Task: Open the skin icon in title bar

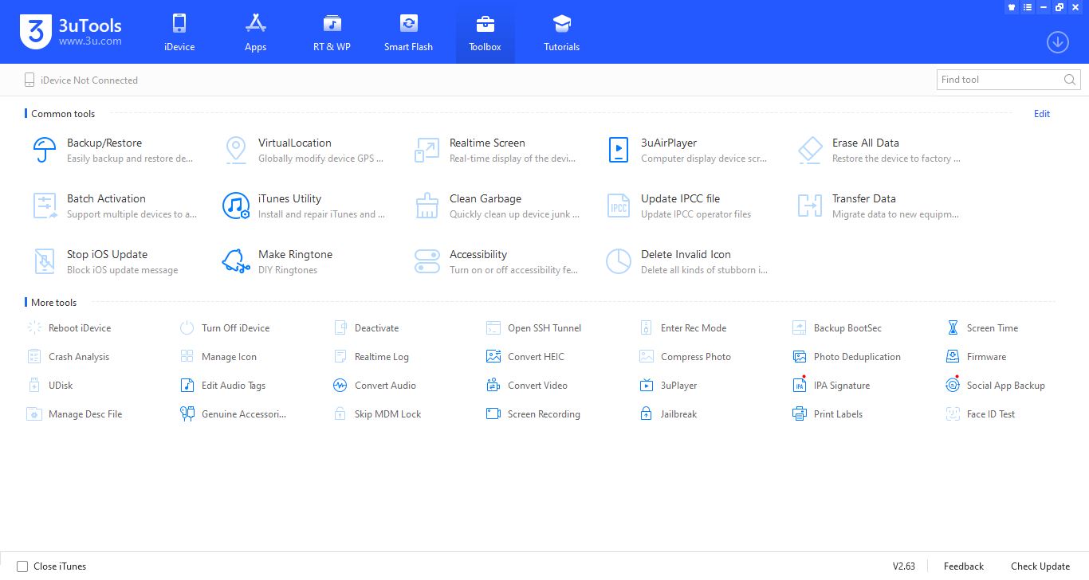Action: pos(1012,7)
